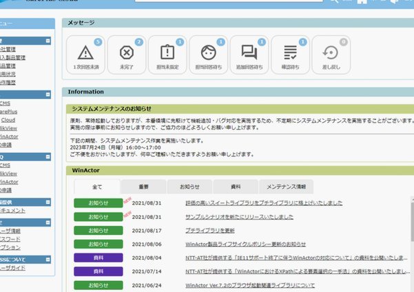Viewport: 414px width, 292px height.
Task: Click purple 資料 label dated 2021/08/04
Action: tap(99, 258)
